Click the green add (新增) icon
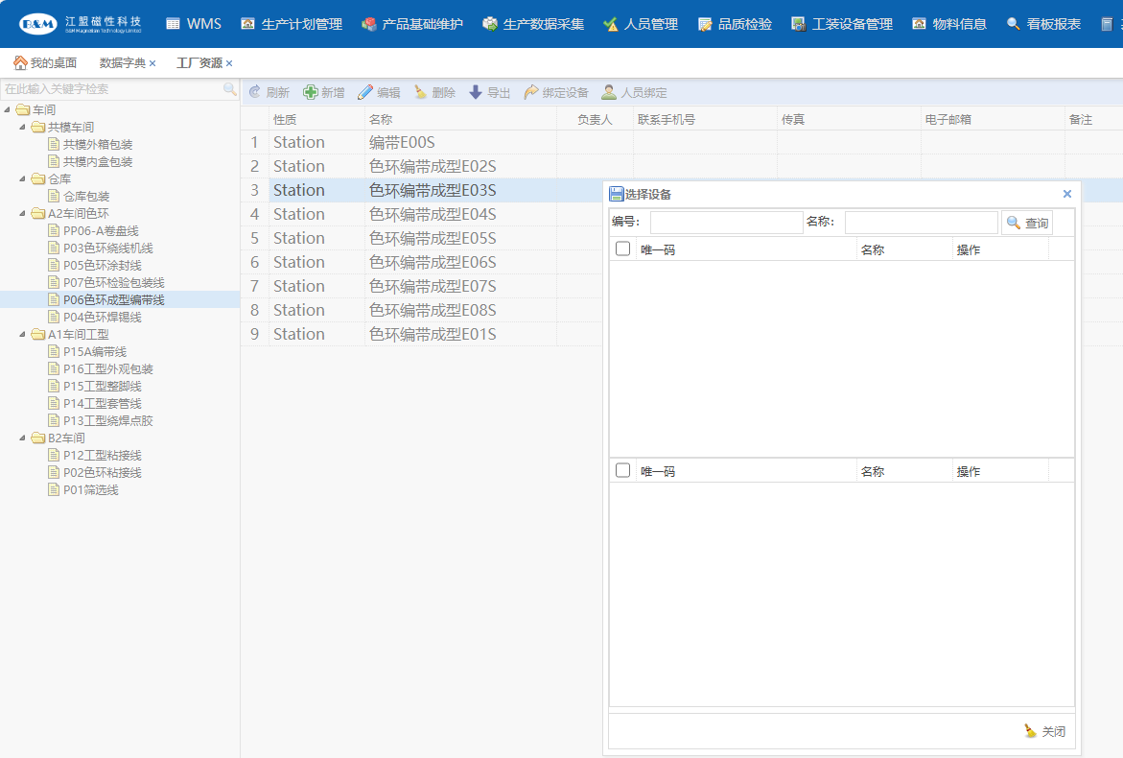The width and height of the screenshot is (1123, 758). pos(311,92)
